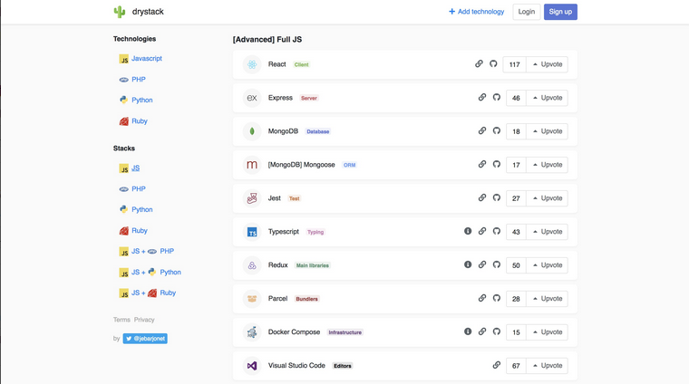
Task: Upvote Typescript
Action: click(x=547, y=232)
